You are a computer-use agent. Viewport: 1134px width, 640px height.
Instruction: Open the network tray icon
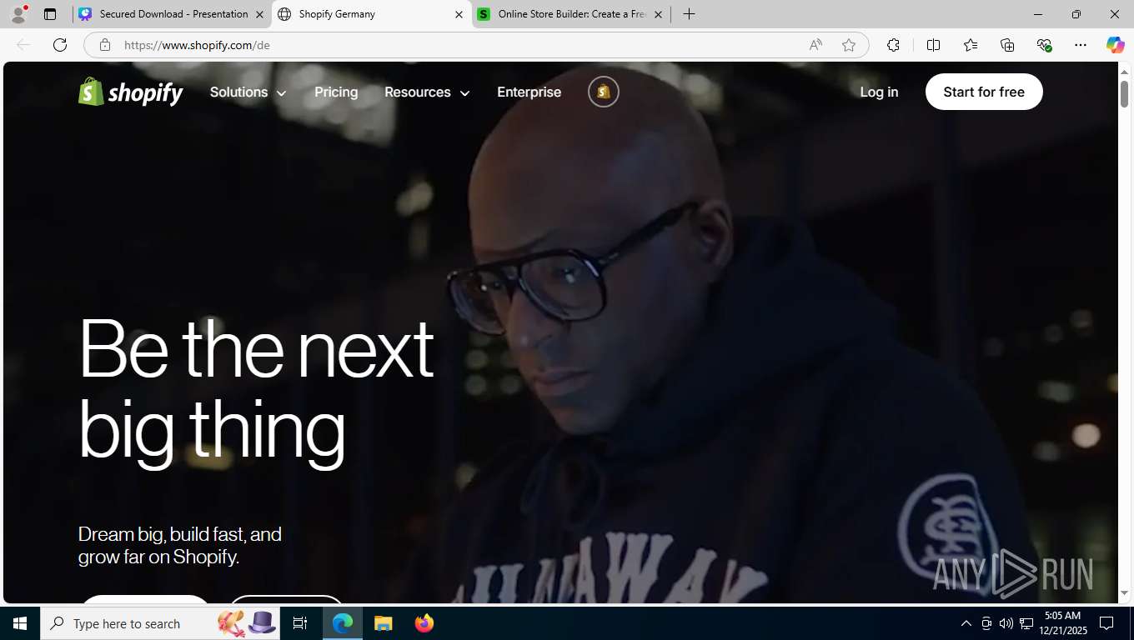(x=1026, y=623)
